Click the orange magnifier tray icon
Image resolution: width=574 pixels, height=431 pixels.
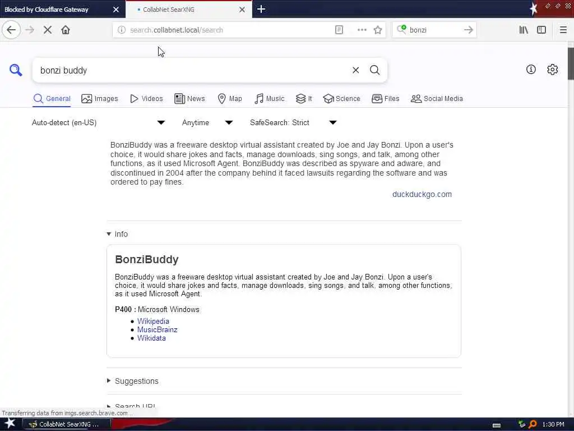533,424
